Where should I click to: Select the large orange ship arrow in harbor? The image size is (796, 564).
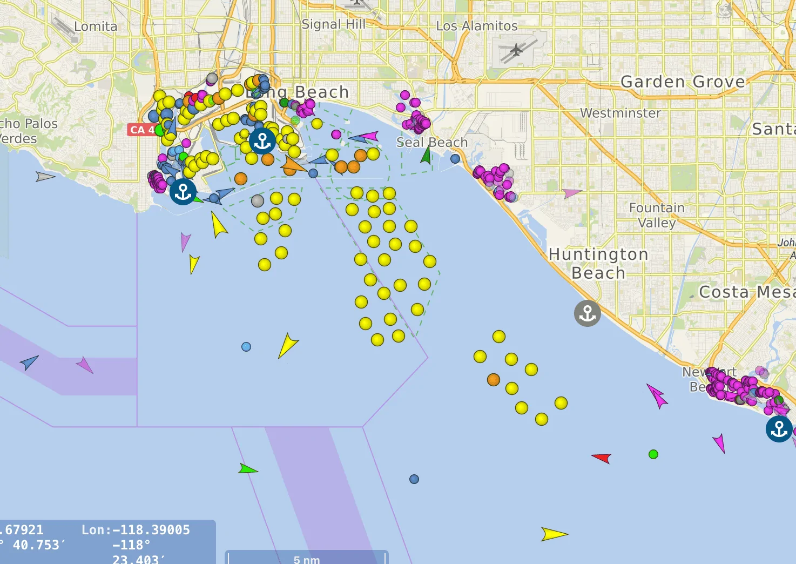293,165
